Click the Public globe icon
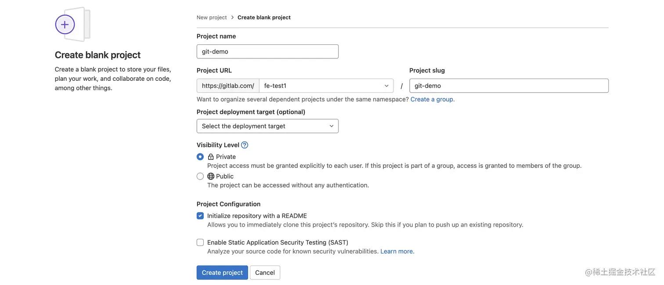The height and width of the screenshot is (285, 664). tap(211, 176)
